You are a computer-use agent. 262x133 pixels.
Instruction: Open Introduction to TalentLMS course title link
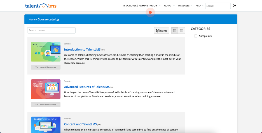coord(82,49)
